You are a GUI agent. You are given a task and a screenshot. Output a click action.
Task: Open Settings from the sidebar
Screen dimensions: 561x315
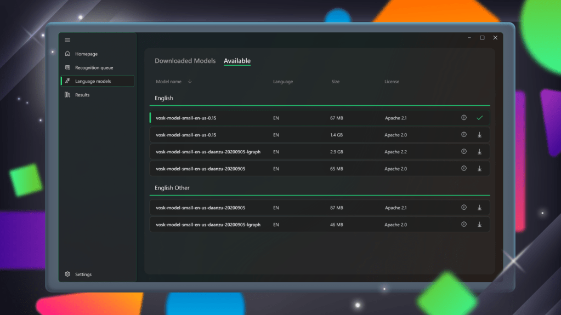(83, 274)
